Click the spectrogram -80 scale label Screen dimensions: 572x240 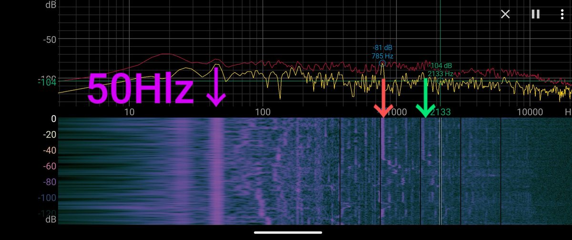coord(49,182)
